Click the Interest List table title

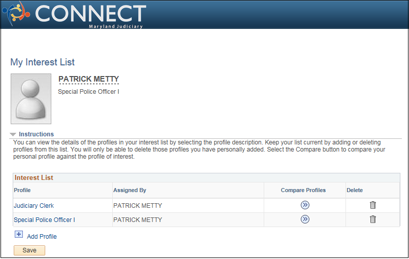[34, 177]
